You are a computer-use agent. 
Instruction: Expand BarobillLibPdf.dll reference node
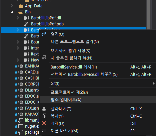coord(18,18)
